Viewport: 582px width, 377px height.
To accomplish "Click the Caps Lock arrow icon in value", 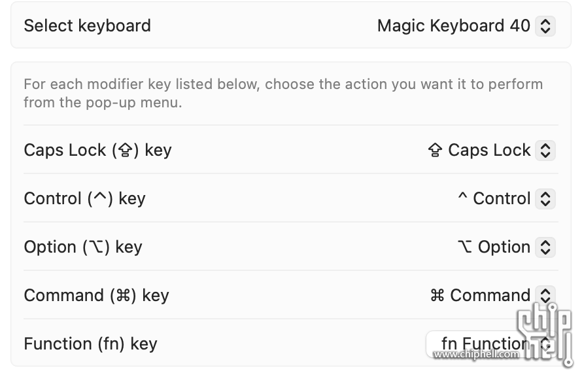I will click(435, 151).
